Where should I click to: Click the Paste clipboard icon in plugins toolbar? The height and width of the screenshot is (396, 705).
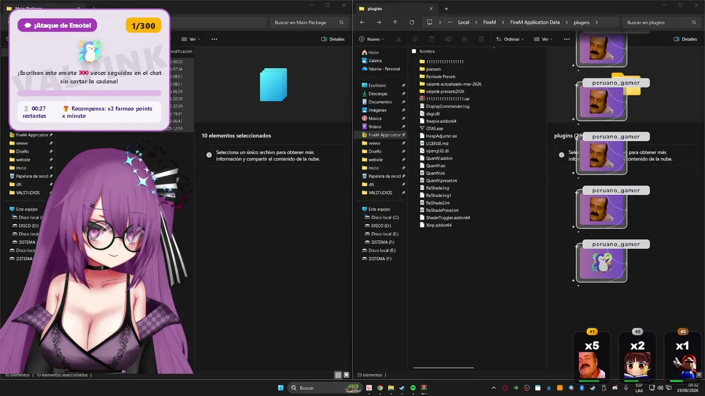[432, 39]
